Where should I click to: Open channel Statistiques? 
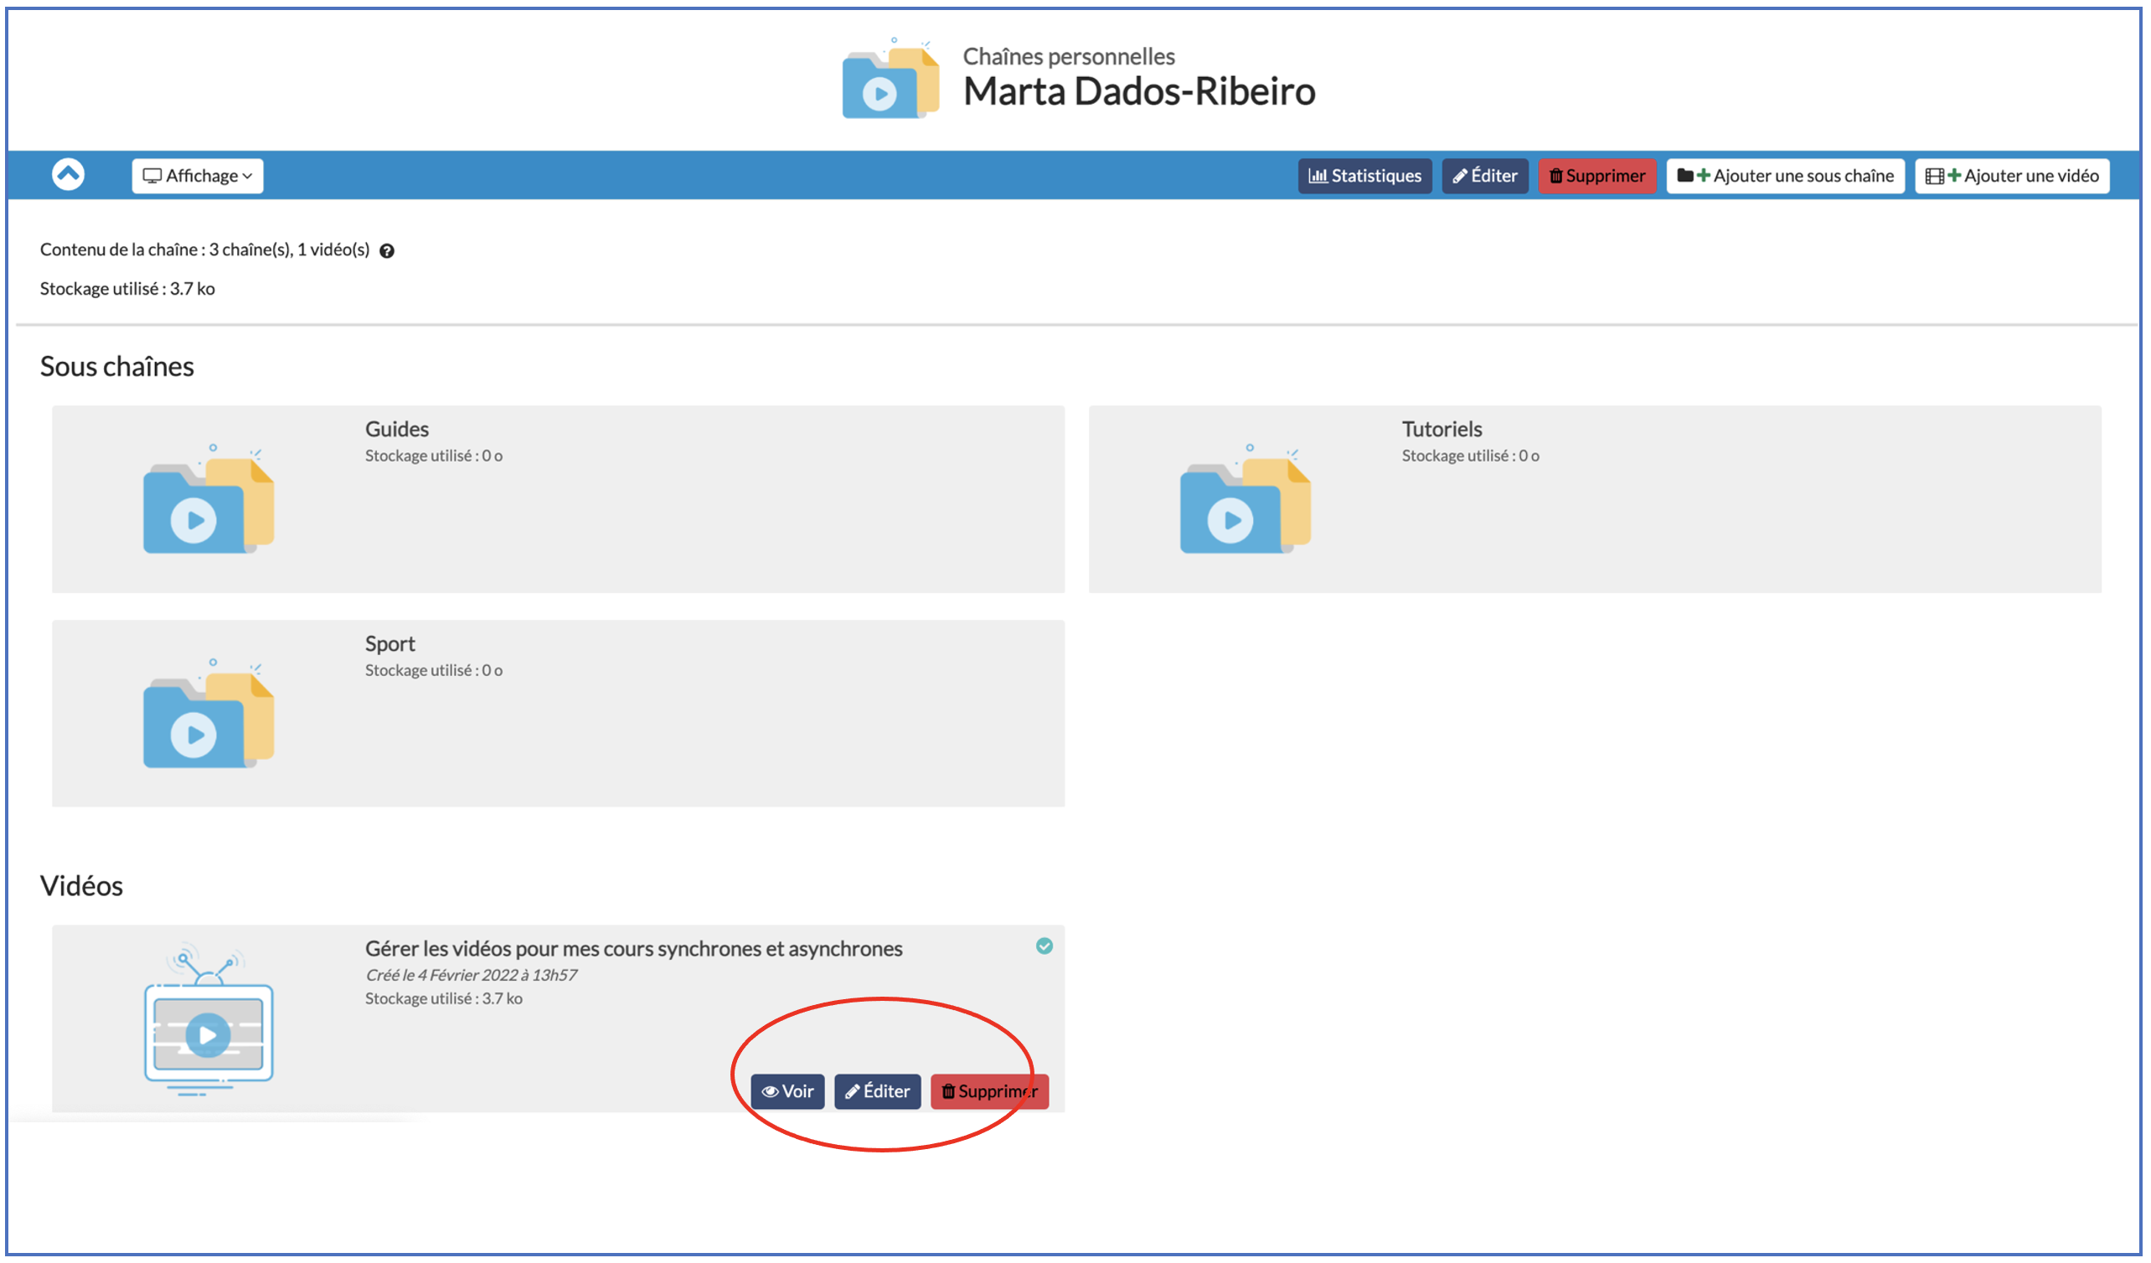click(x=1364, y=176)
